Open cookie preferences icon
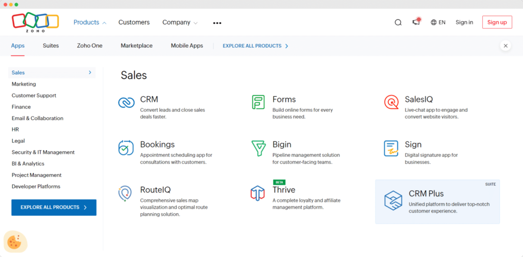 [x=14, y=242]
